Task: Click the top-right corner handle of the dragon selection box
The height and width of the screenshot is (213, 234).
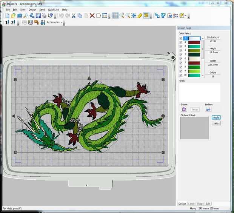Action: [x=163, y=80]
